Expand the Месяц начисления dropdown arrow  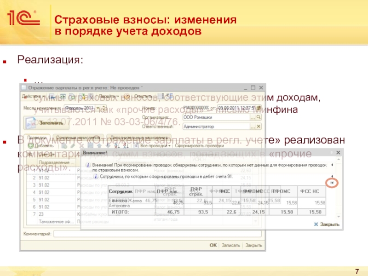(x=98, y=108)
